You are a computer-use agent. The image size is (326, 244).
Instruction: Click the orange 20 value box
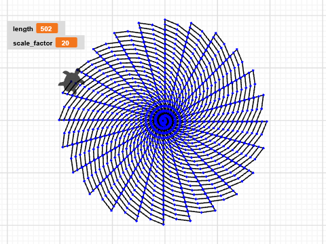tap(67, 43)
